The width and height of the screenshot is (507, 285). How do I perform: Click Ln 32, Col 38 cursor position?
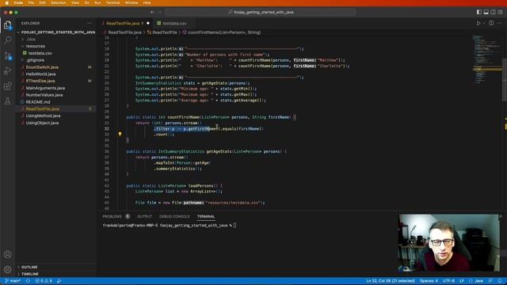click(x=391, y=281)
